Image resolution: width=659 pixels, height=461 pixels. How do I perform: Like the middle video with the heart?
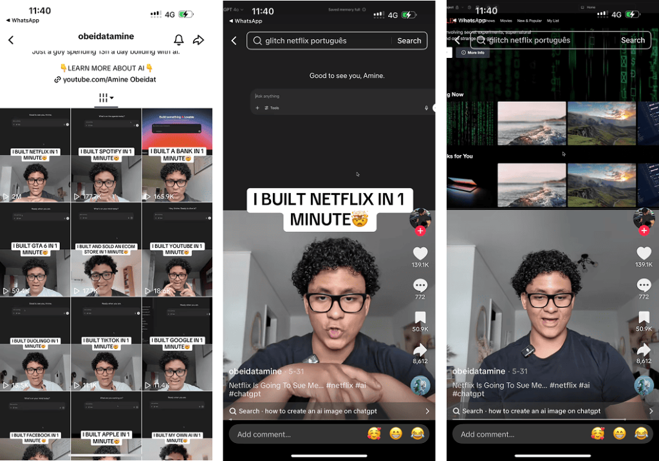[420, 253]
